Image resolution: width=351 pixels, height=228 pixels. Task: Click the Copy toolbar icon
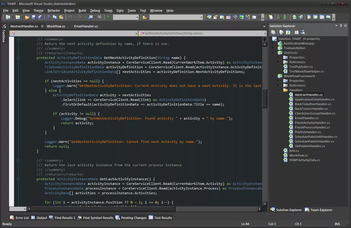(55, 17)
